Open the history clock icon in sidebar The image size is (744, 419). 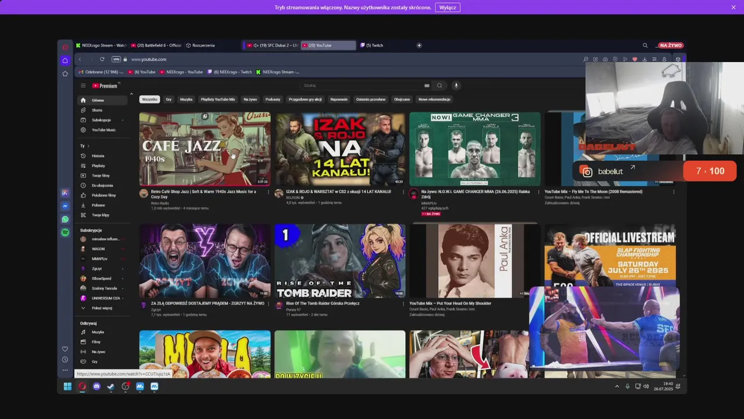pos(65,360)
